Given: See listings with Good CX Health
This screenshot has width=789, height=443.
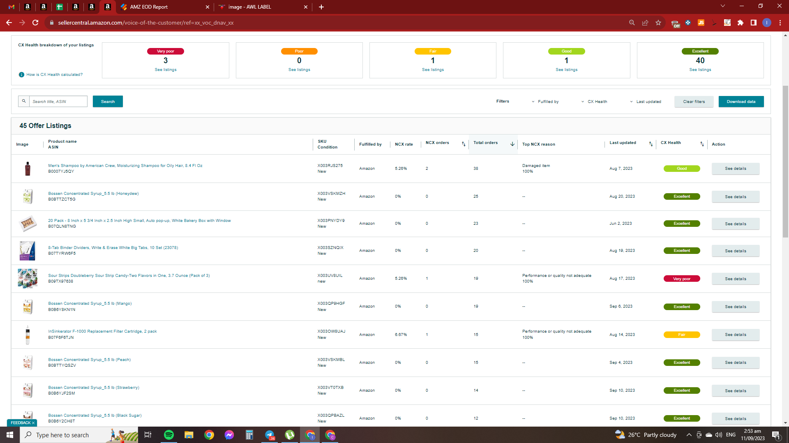Looking at the screenshot, I should 566,70.
